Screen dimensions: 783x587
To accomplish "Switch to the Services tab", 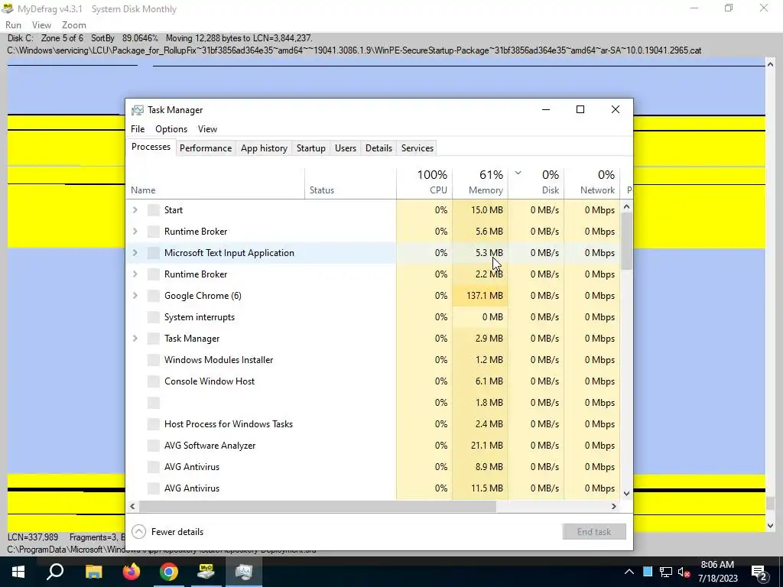I will [417, 148].
